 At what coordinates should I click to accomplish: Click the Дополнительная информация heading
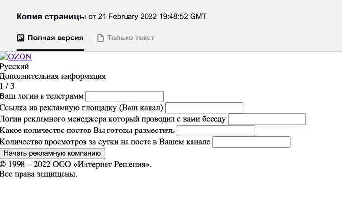tap(53, 76)
